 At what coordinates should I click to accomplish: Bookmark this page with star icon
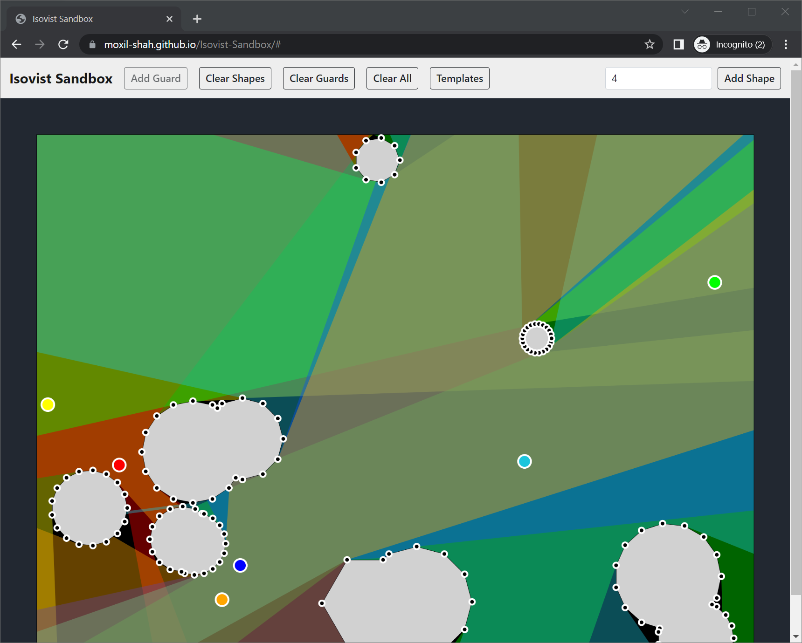click(650, 44)
